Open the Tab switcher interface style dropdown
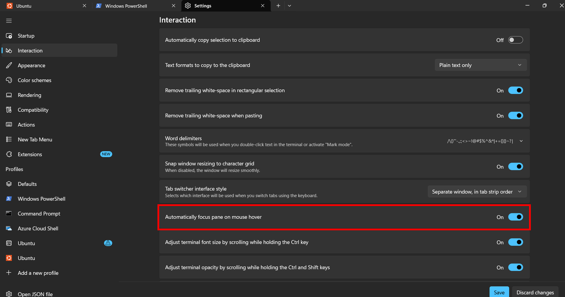This screenshot has height=297, width=565. point(477,192)
